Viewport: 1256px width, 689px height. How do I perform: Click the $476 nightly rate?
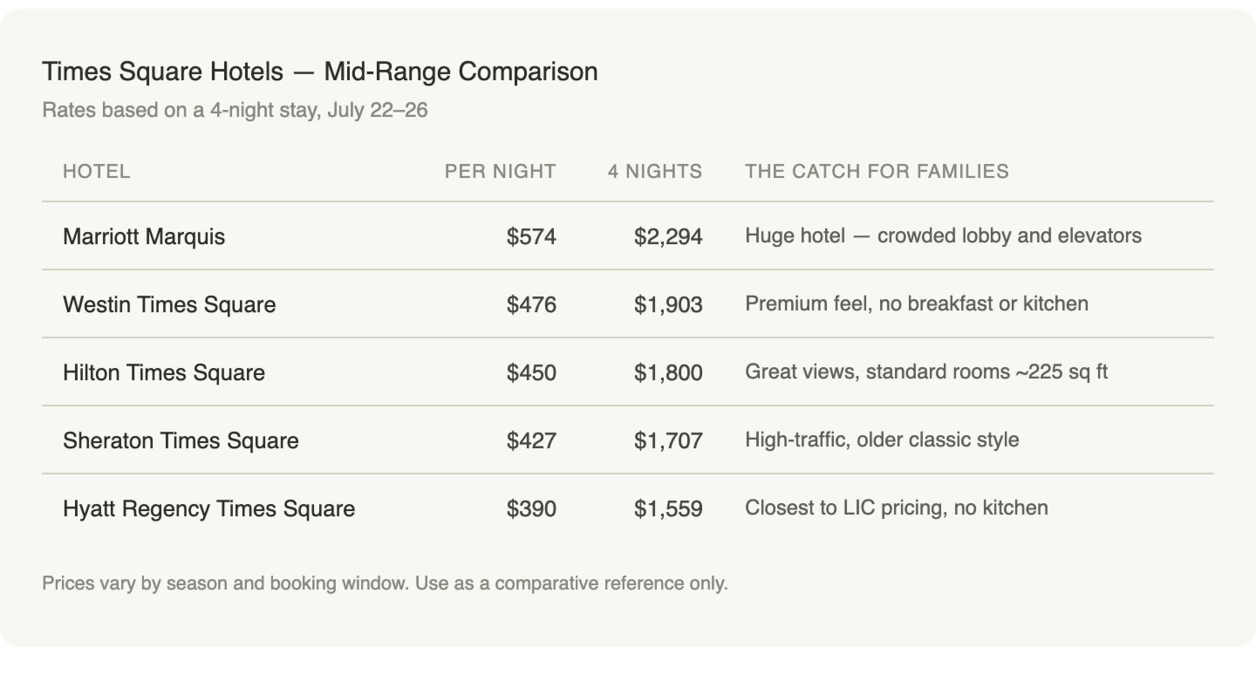pos(531,304)
